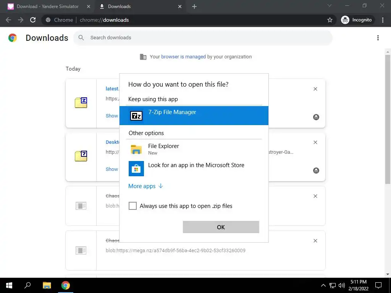This screenshot has width=391, height=293.
Task: Click the Deskt... download 7z archive icon
Action: coord(81,156)
